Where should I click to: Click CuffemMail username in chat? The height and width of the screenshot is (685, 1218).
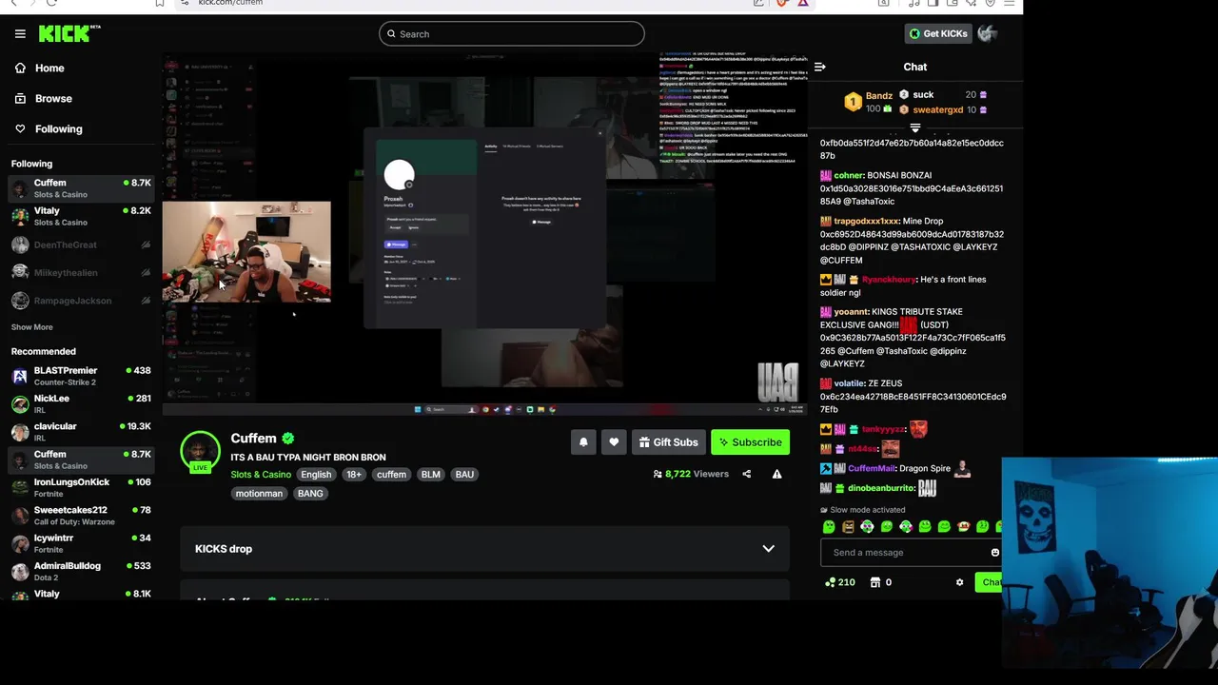tap(872, 468)
